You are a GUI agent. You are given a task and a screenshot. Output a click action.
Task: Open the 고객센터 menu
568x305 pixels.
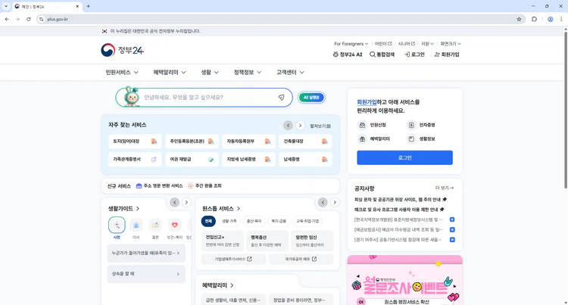[x=290, y=73]
